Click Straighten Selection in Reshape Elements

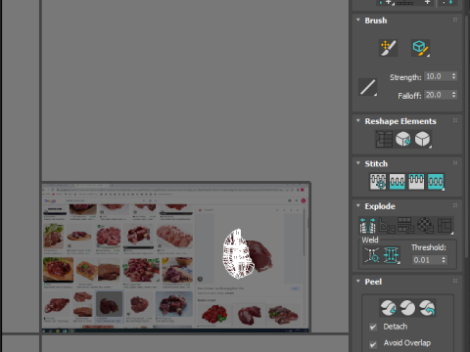384,139
